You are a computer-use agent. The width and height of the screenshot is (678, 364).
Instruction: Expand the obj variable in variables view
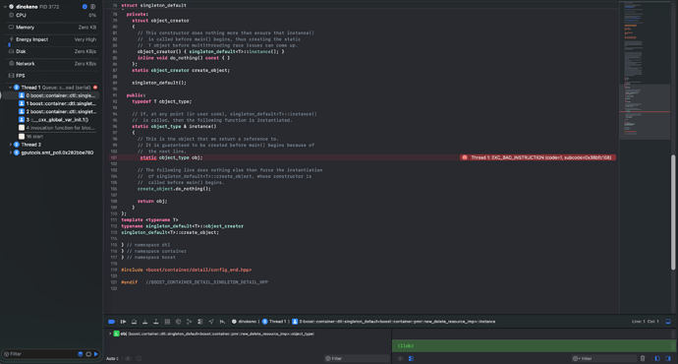coord(110,334)
